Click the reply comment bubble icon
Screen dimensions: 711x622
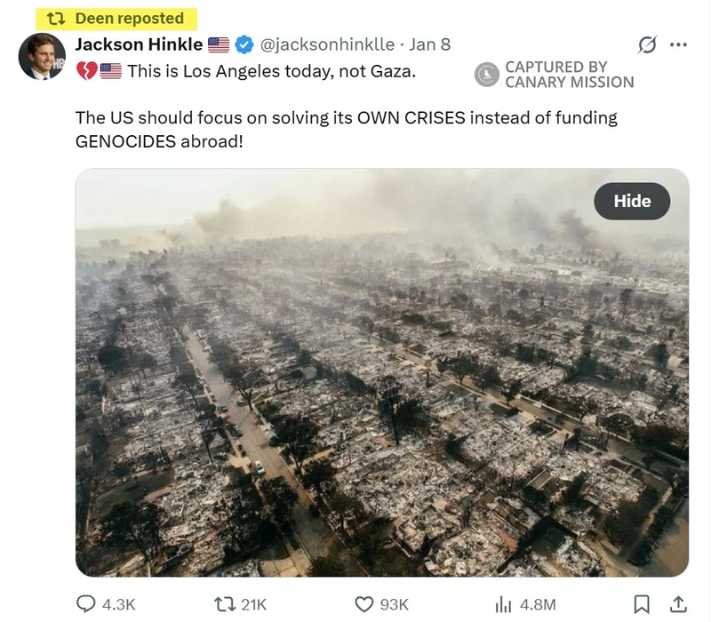(85, 604)
